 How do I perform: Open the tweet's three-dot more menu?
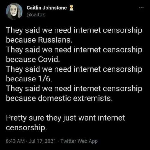pos(142,8)
